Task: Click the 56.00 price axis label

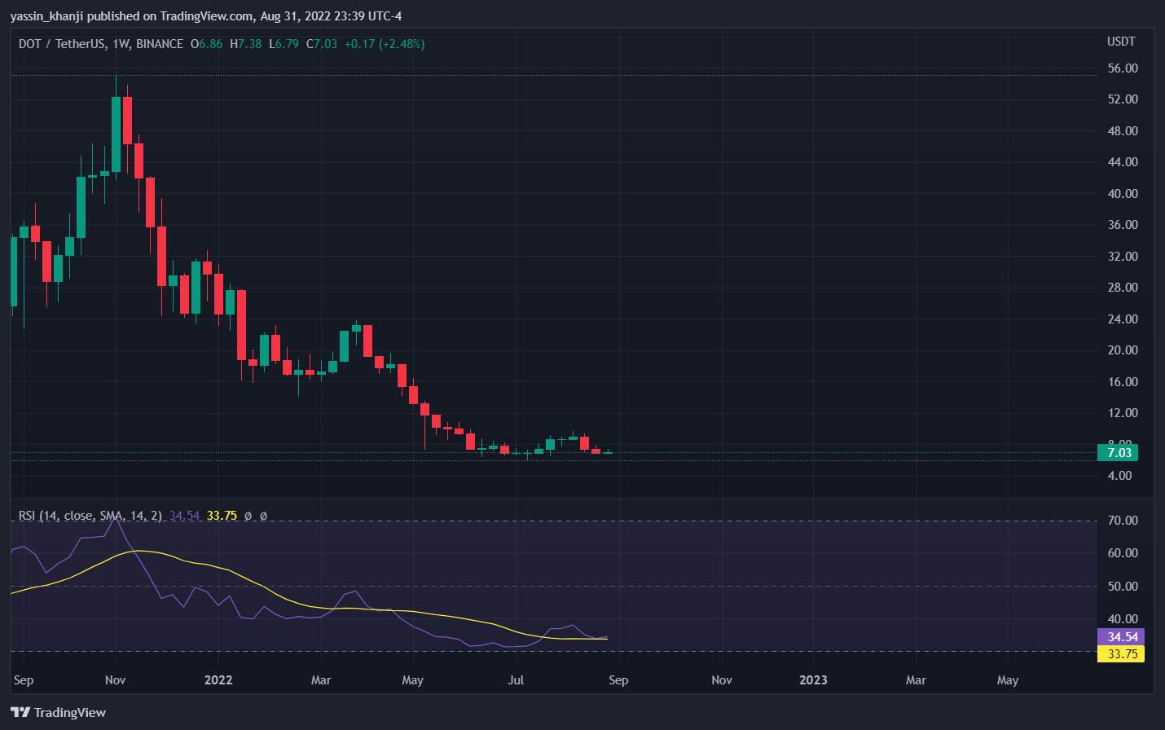Action: (x=1123, y=68)
